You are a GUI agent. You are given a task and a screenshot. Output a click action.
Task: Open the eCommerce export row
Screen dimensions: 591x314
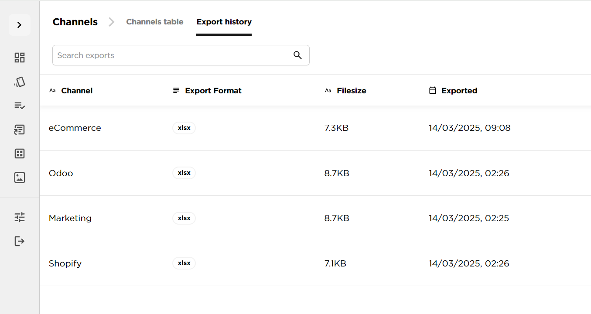(x=315, y=128)
